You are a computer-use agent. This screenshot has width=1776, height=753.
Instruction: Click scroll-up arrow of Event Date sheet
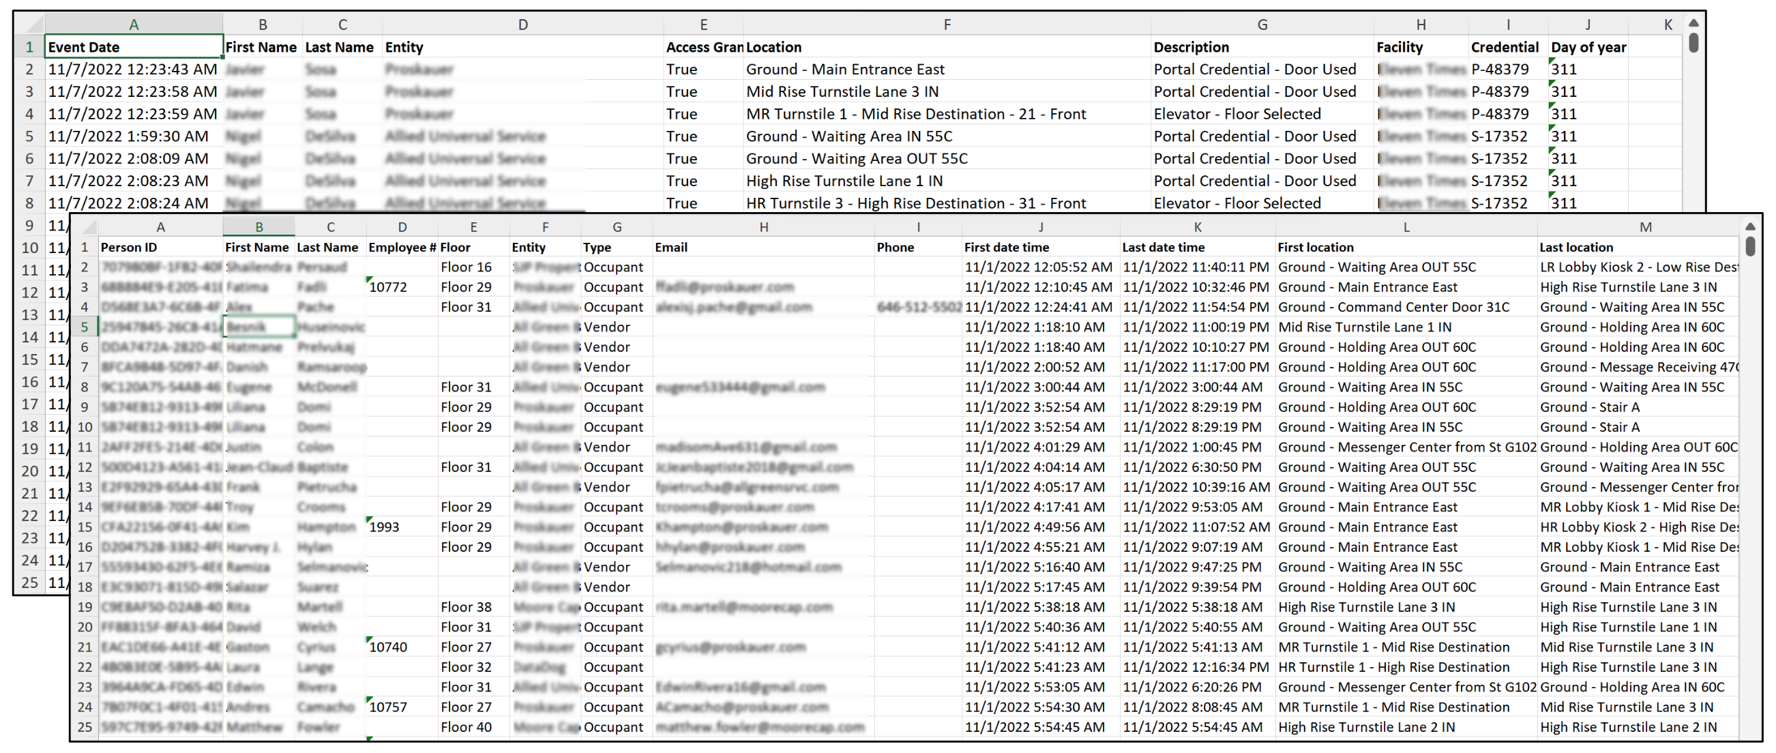[x=1693, y=23]
